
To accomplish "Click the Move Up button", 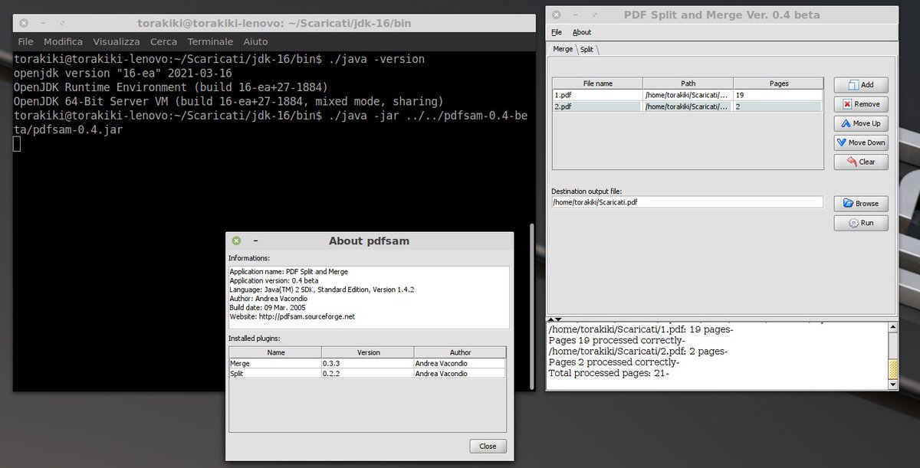I will (x=861, y=123).
